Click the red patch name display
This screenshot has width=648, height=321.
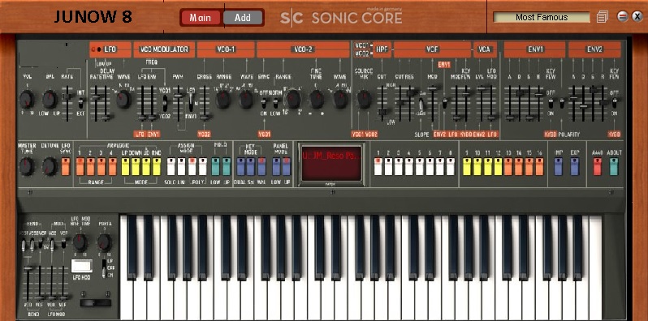click(332, 164)
